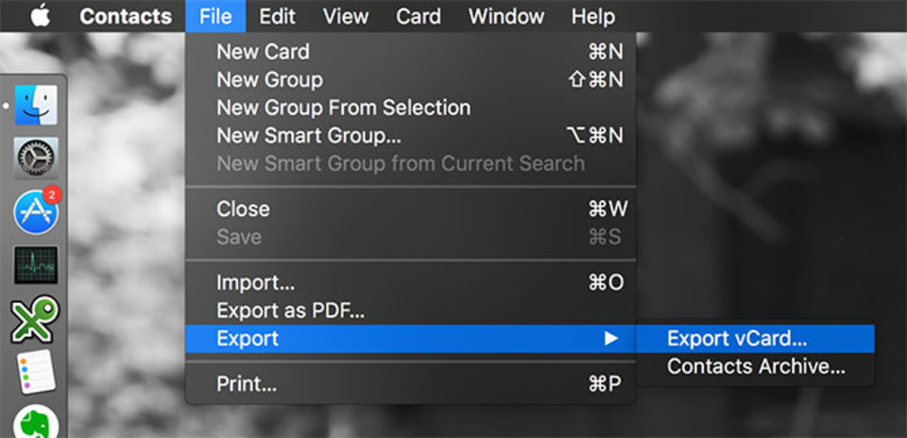Open the App Store dock icon

click(37, 211)
